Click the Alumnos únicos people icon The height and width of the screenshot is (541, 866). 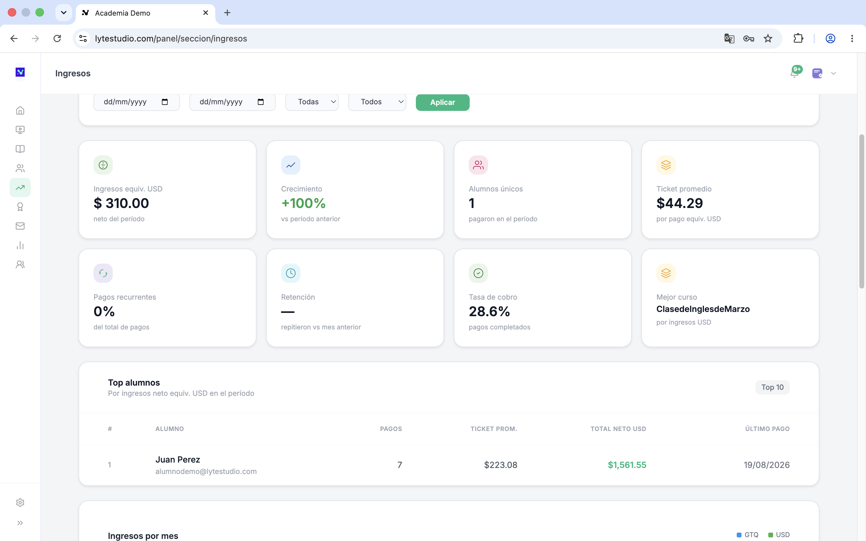478,165
